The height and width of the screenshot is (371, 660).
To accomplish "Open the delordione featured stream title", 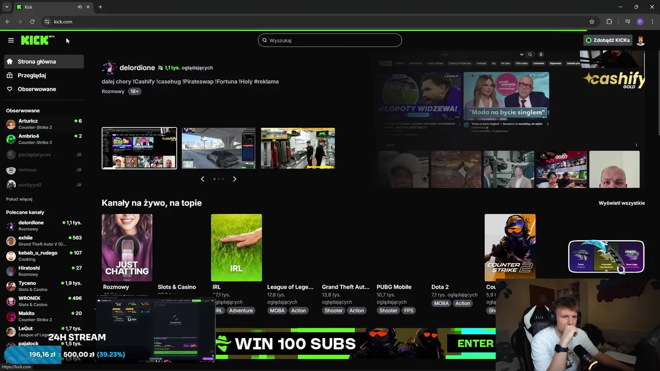I will [190, 81].
